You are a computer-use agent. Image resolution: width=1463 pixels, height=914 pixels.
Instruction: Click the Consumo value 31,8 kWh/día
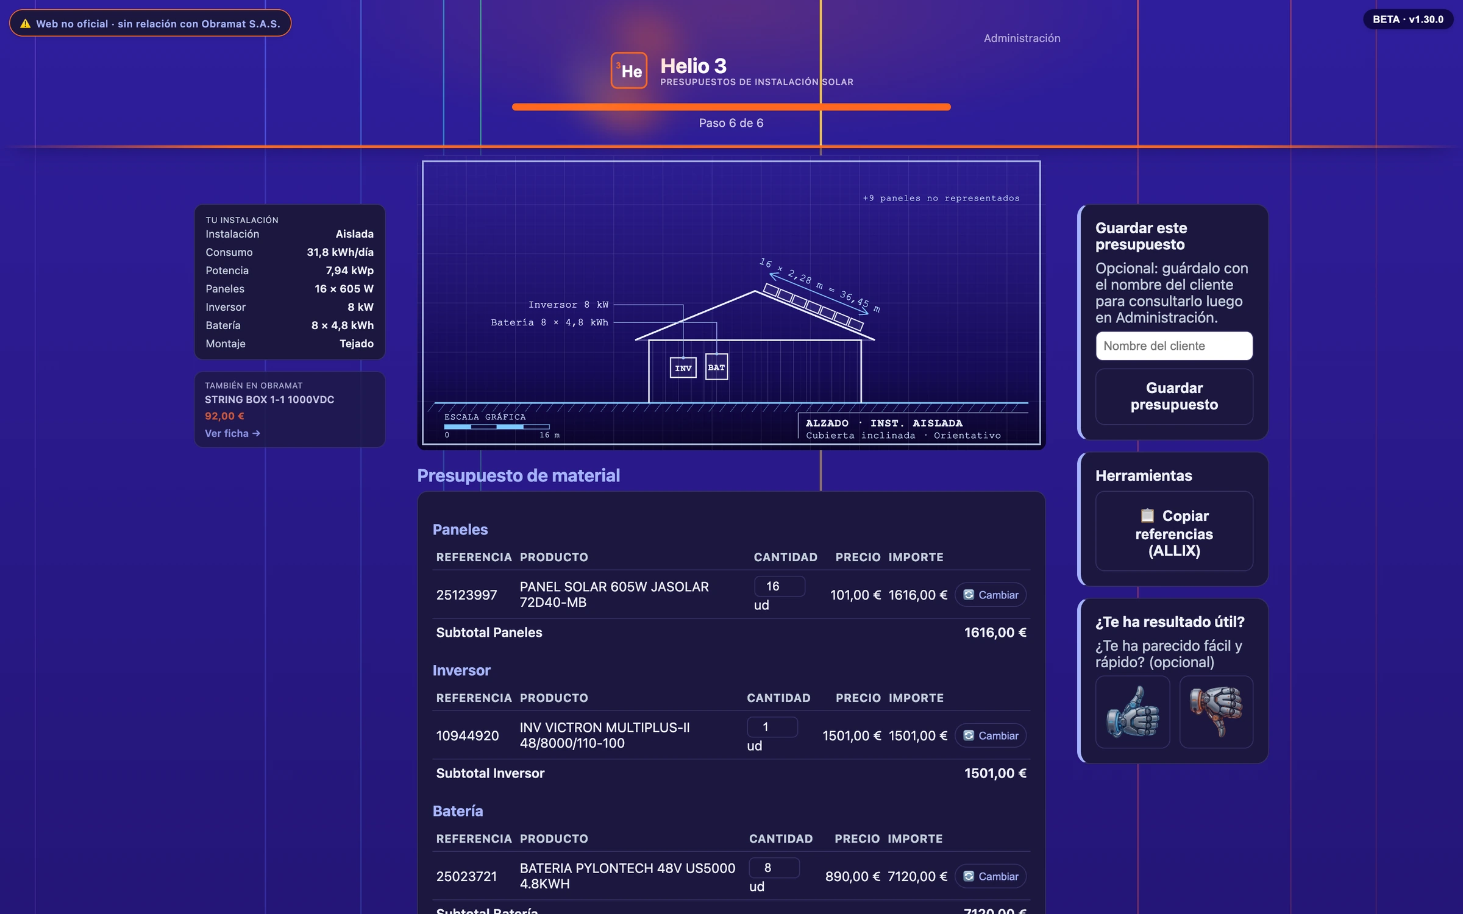(340, 252)
